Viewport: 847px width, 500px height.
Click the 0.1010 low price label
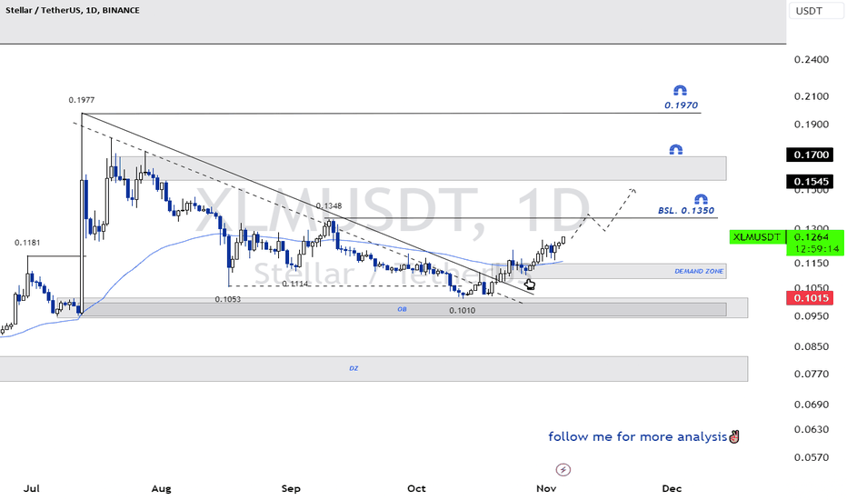[463, 310]
